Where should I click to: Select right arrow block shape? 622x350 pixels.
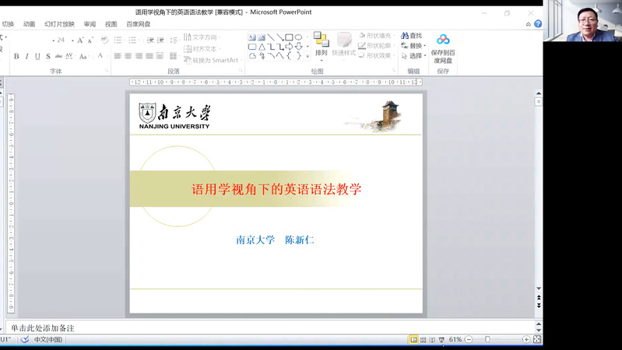pos(289,47)
